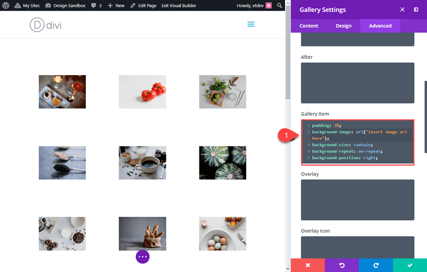Select the tomatoes gallery thumbnail
Image resolution: width=427 pixels, height=272 pixels.
143,92
